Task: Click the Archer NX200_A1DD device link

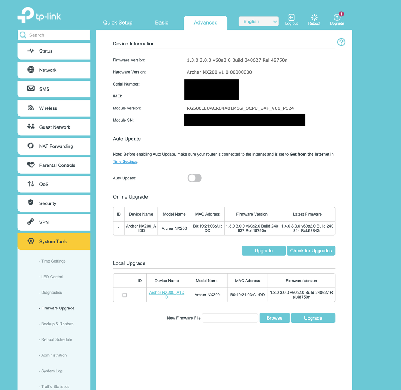Action: pos(167,295)
